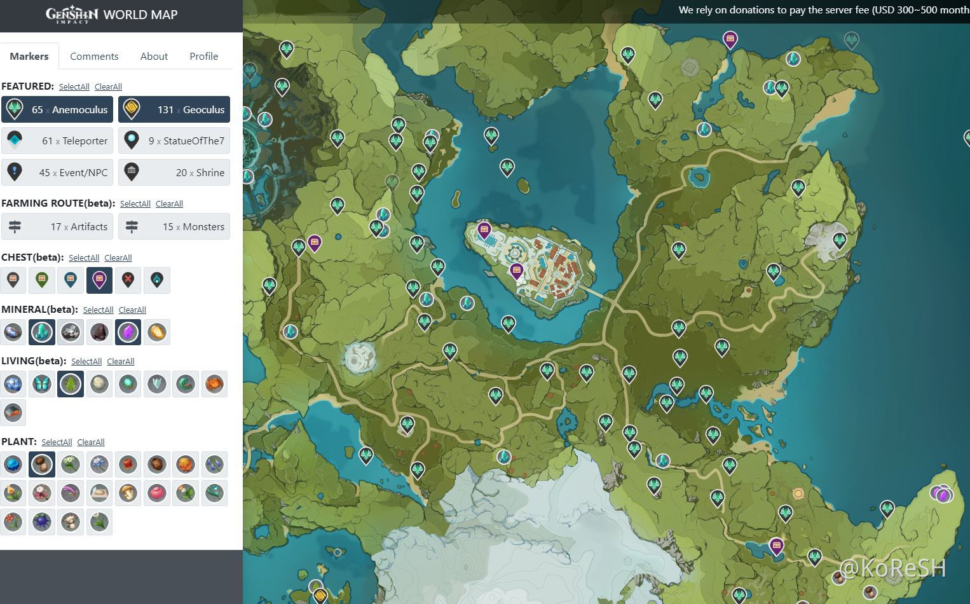The width and height of the screenshot is (970, 604).
Task: Turn off the 131 x Geoculus markers
Action: tap(174, 109)
